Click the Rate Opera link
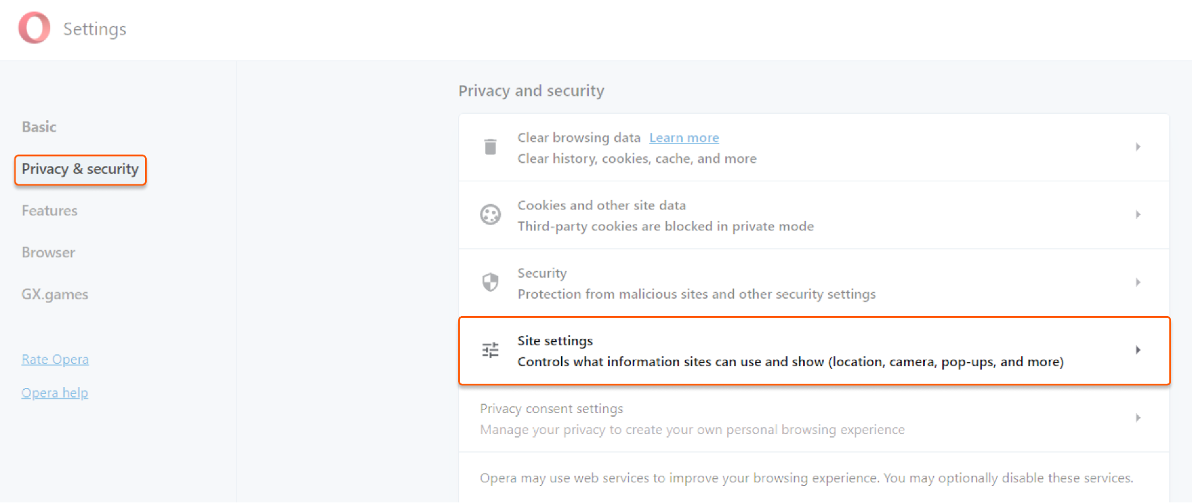 pyautogui.click(x=54, y=359)
